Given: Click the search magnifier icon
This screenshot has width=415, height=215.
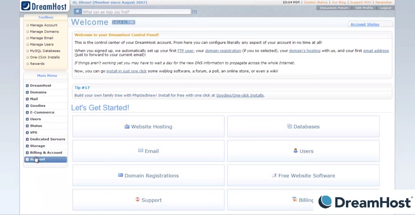Looking at the screenshot, I should (x=77, y=12).
